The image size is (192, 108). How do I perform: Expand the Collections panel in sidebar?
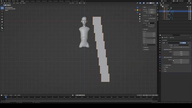(x=146, y=47)
